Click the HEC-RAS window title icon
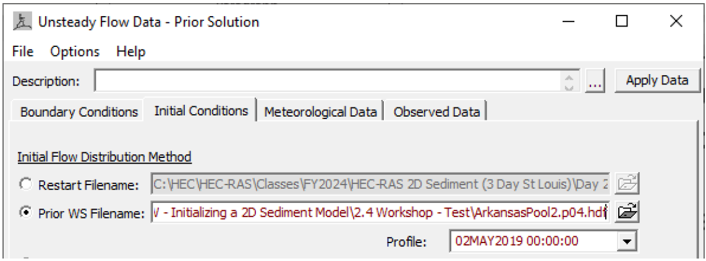The height and width of the screenshot is (261, 706). [x=22, y=21]
